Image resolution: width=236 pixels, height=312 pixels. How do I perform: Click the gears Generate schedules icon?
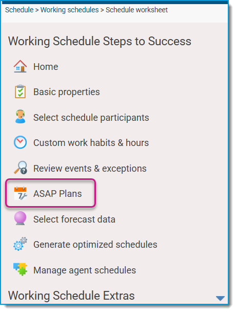[x=20, y=244]
